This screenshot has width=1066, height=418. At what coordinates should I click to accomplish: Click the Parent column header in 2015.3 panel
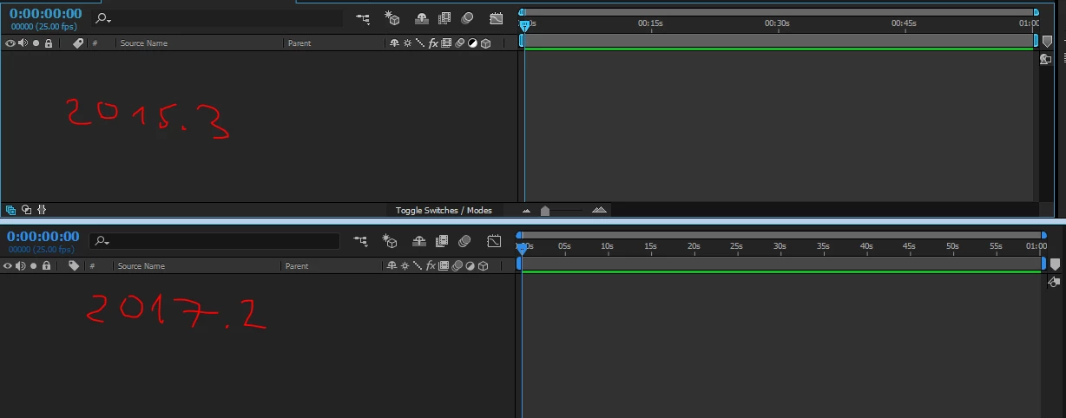299,43
